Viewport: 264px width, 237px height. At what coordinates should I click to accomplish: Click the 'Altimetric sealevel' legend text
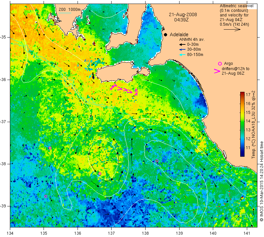(x=237, y=6)
